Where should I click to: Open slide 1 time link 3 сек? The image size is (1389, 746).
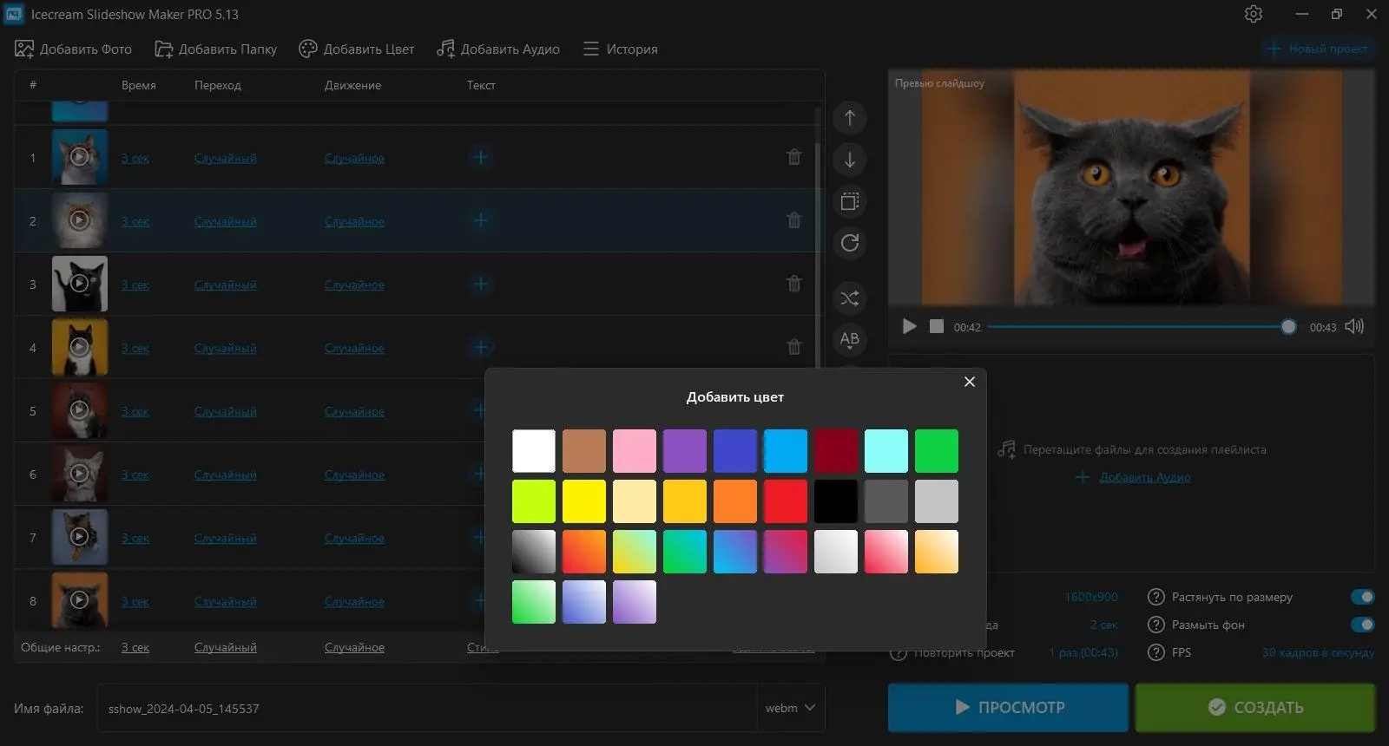pos(135,158)
